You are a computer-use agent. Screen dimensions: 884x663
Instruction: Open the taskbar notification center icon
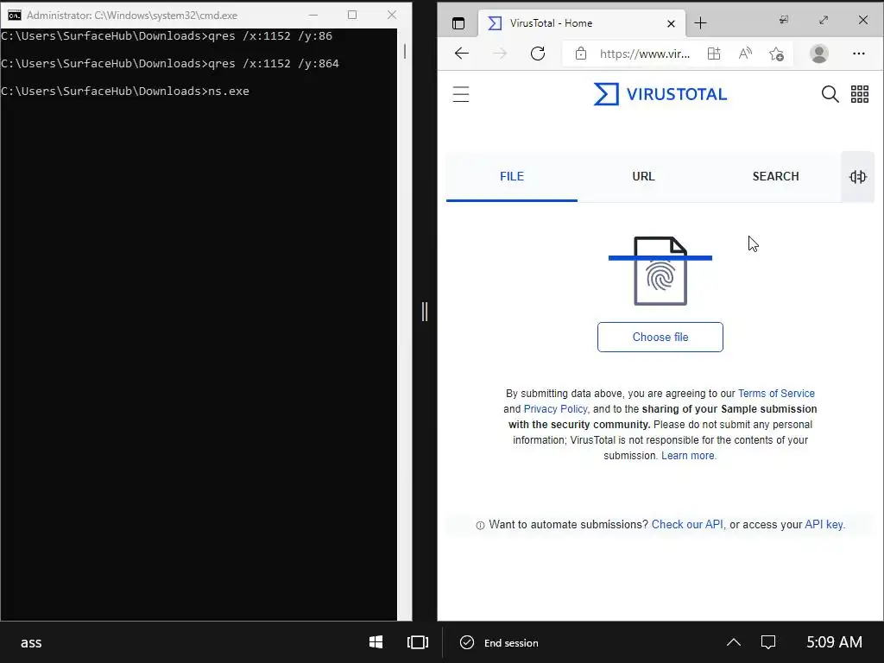click(767, 642)
